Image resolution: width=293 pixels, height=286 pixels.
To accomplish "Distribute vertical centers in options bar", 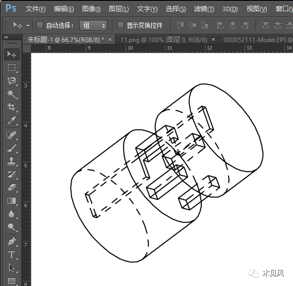I will coord(278,25).
